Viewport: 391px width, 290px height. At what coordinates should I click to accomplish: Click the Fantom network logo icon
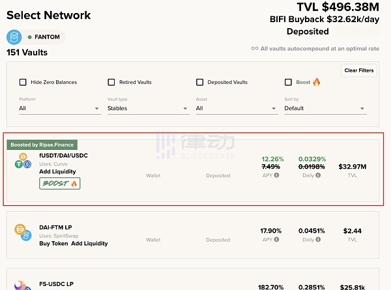click(14, 37)
